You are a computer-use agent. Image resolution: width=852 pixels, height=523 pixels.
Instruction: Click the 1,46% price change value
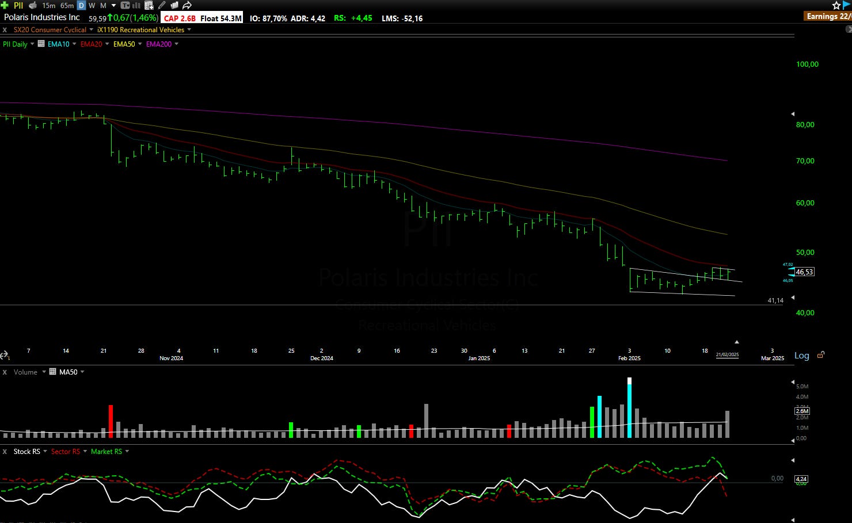[x=144, y=18]
